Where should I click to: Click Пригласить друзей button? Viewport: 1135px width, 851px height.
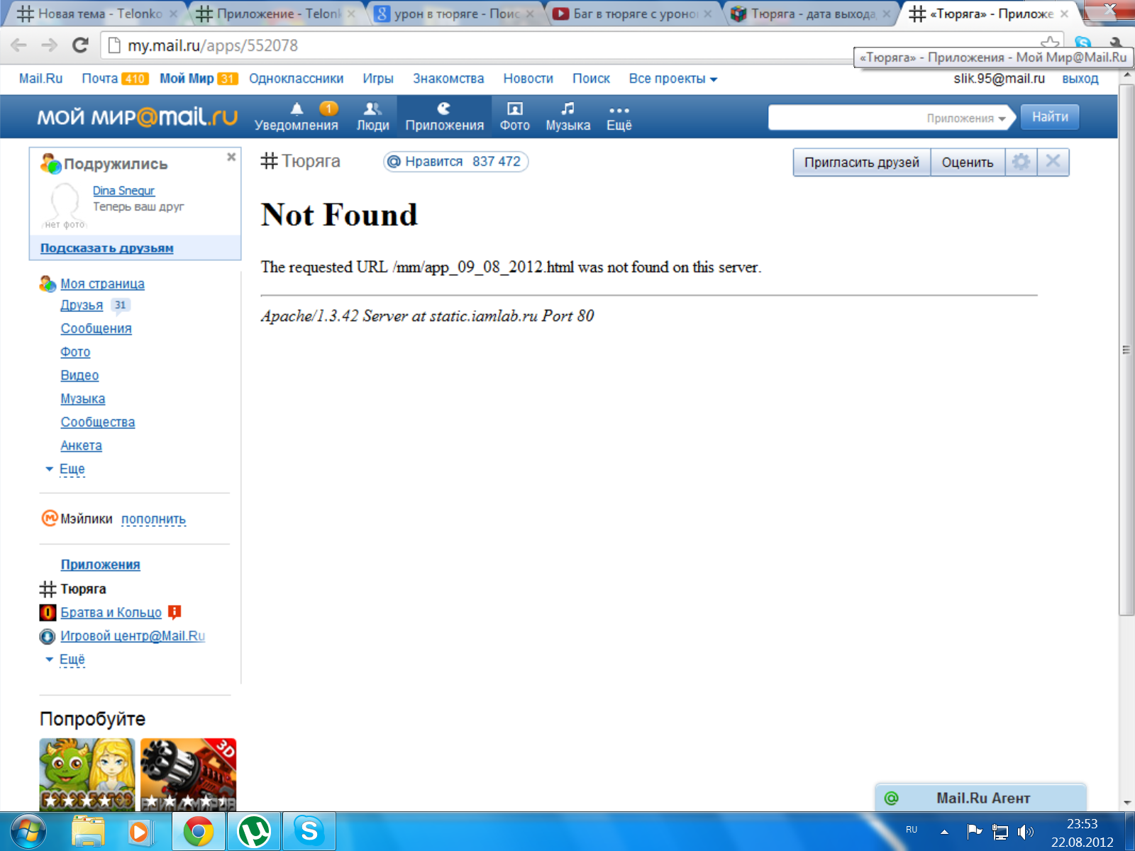[x=861, y=162]
